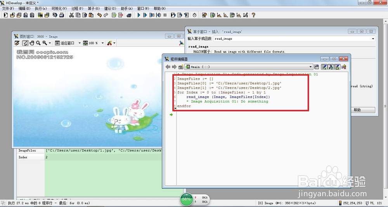Image resolution: width=388 pixels, height=207 pixels.
Task: Select the arrow pointer tool in graphics window
Action: pyautogui.click(x=25, y=43)
